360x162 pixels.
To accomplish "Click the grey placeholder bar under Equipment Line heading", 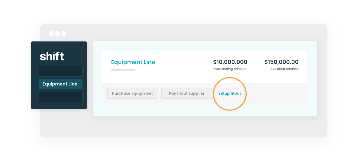I will pyautogui.click(x=123, y=70).
